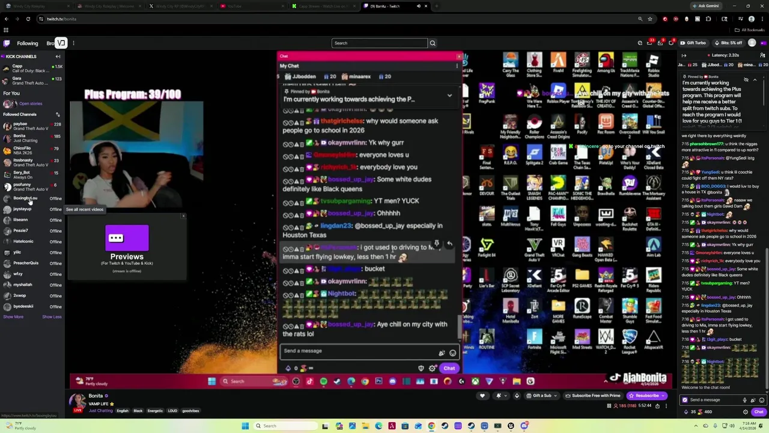Open the Just Chatting category link

100,411
